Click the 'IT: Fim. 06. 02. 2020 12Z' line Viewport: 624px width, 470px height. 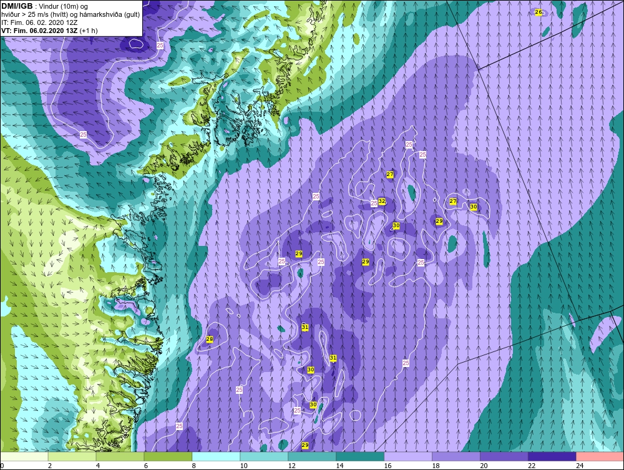point(39,22)
